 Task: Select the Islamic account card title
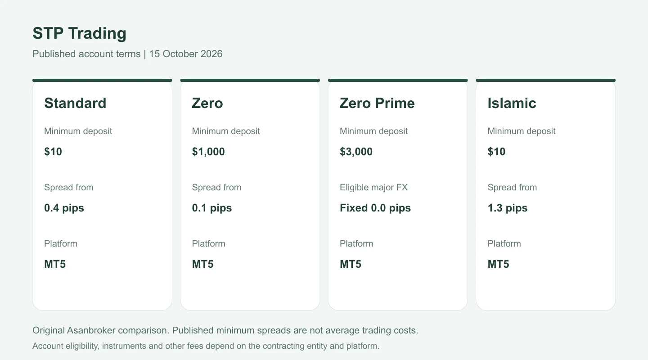[x=512, y=103]
